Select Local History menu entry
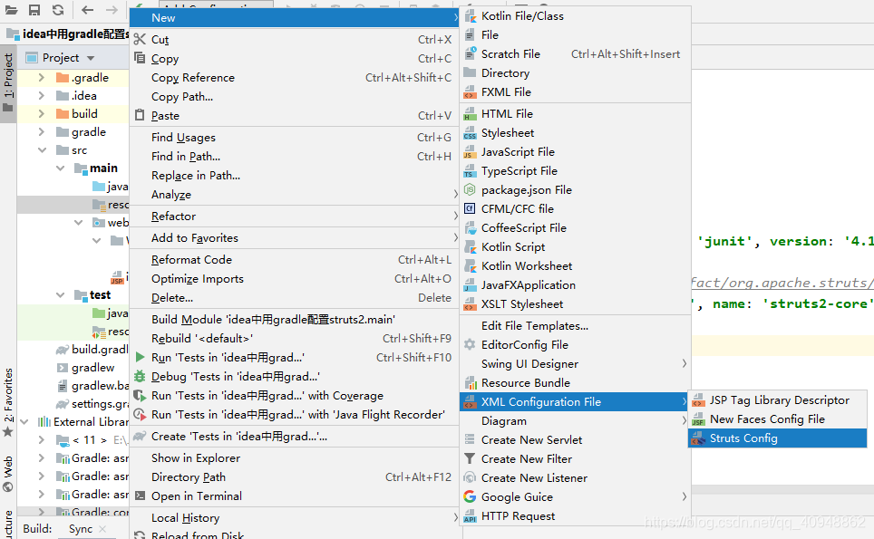This screenshot has width=874, height=539. point(295,518)
